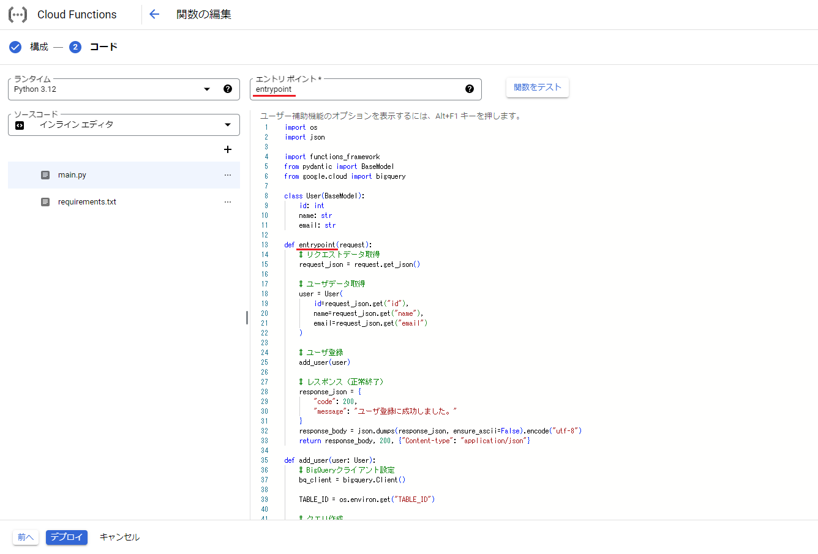Image resolution: width=818 pixels, height=554 pixels.
Task: Open more options for requirements.txt
Action: click(228, 202)
